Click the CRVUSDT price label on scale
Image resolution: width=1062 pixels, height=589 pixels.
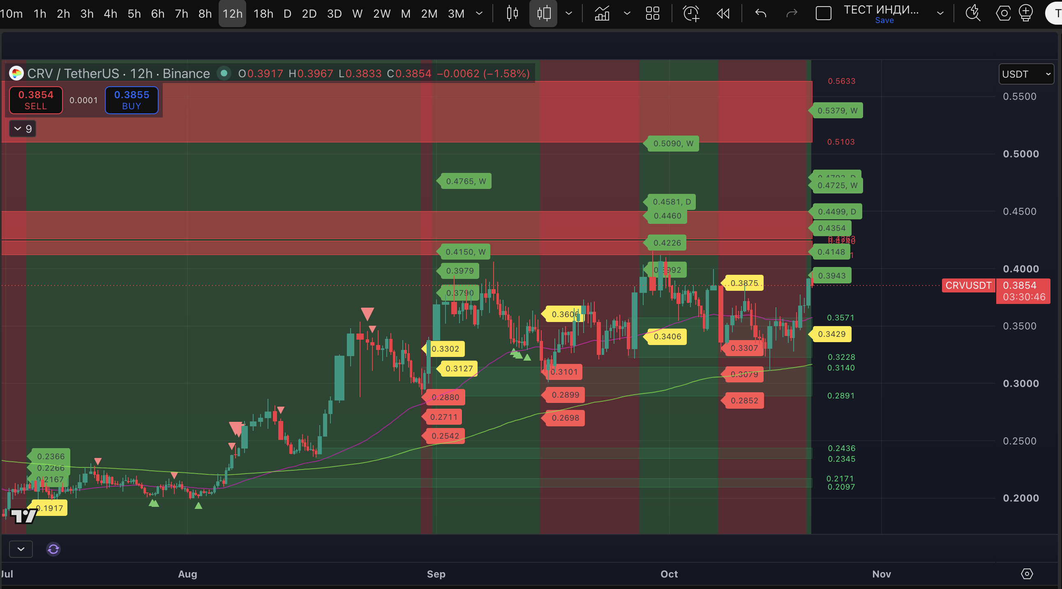[x=968, y=285]
